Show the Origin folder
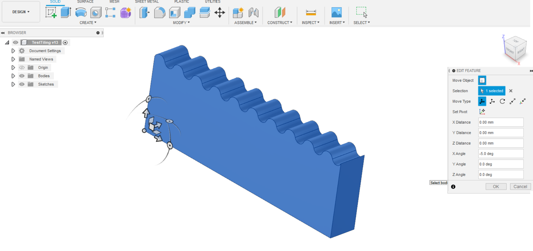Screen dimensions: 533x251 (21, 67)
